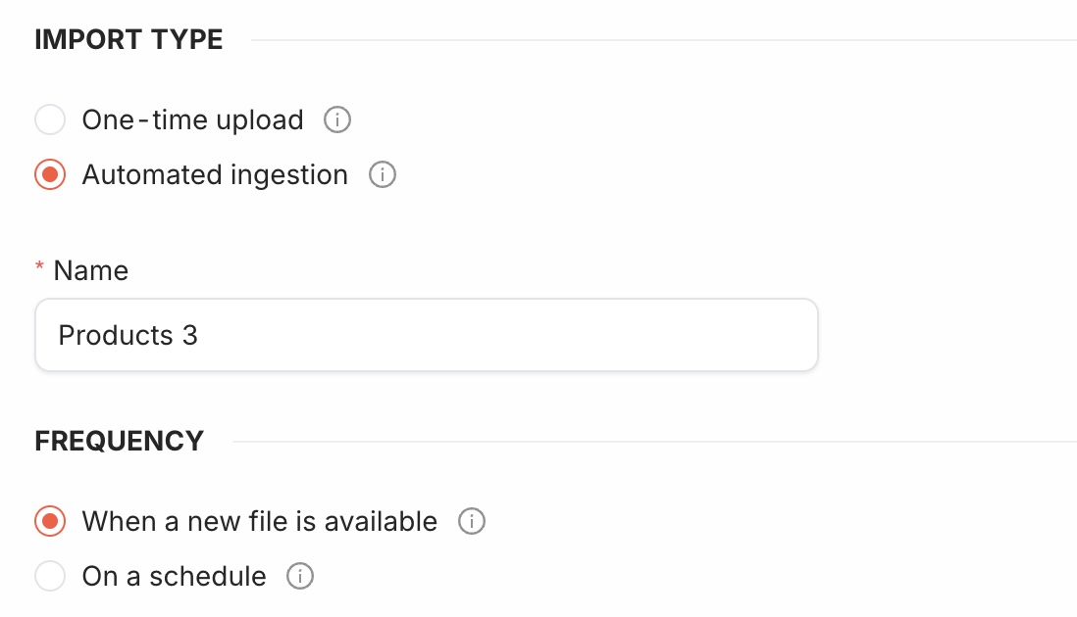Image resolution: width=1077 pixels, height=617 pixels.
Task: Select the One-time upload radio button
Action: [50, 120]
